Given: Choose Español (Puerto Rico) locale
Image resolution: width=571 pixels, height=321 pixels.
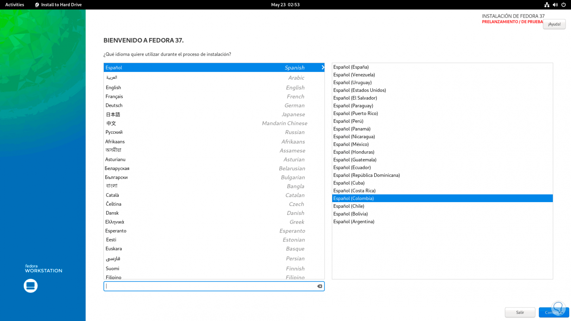Looking at the screenshot, I should (x=442, y=113).
